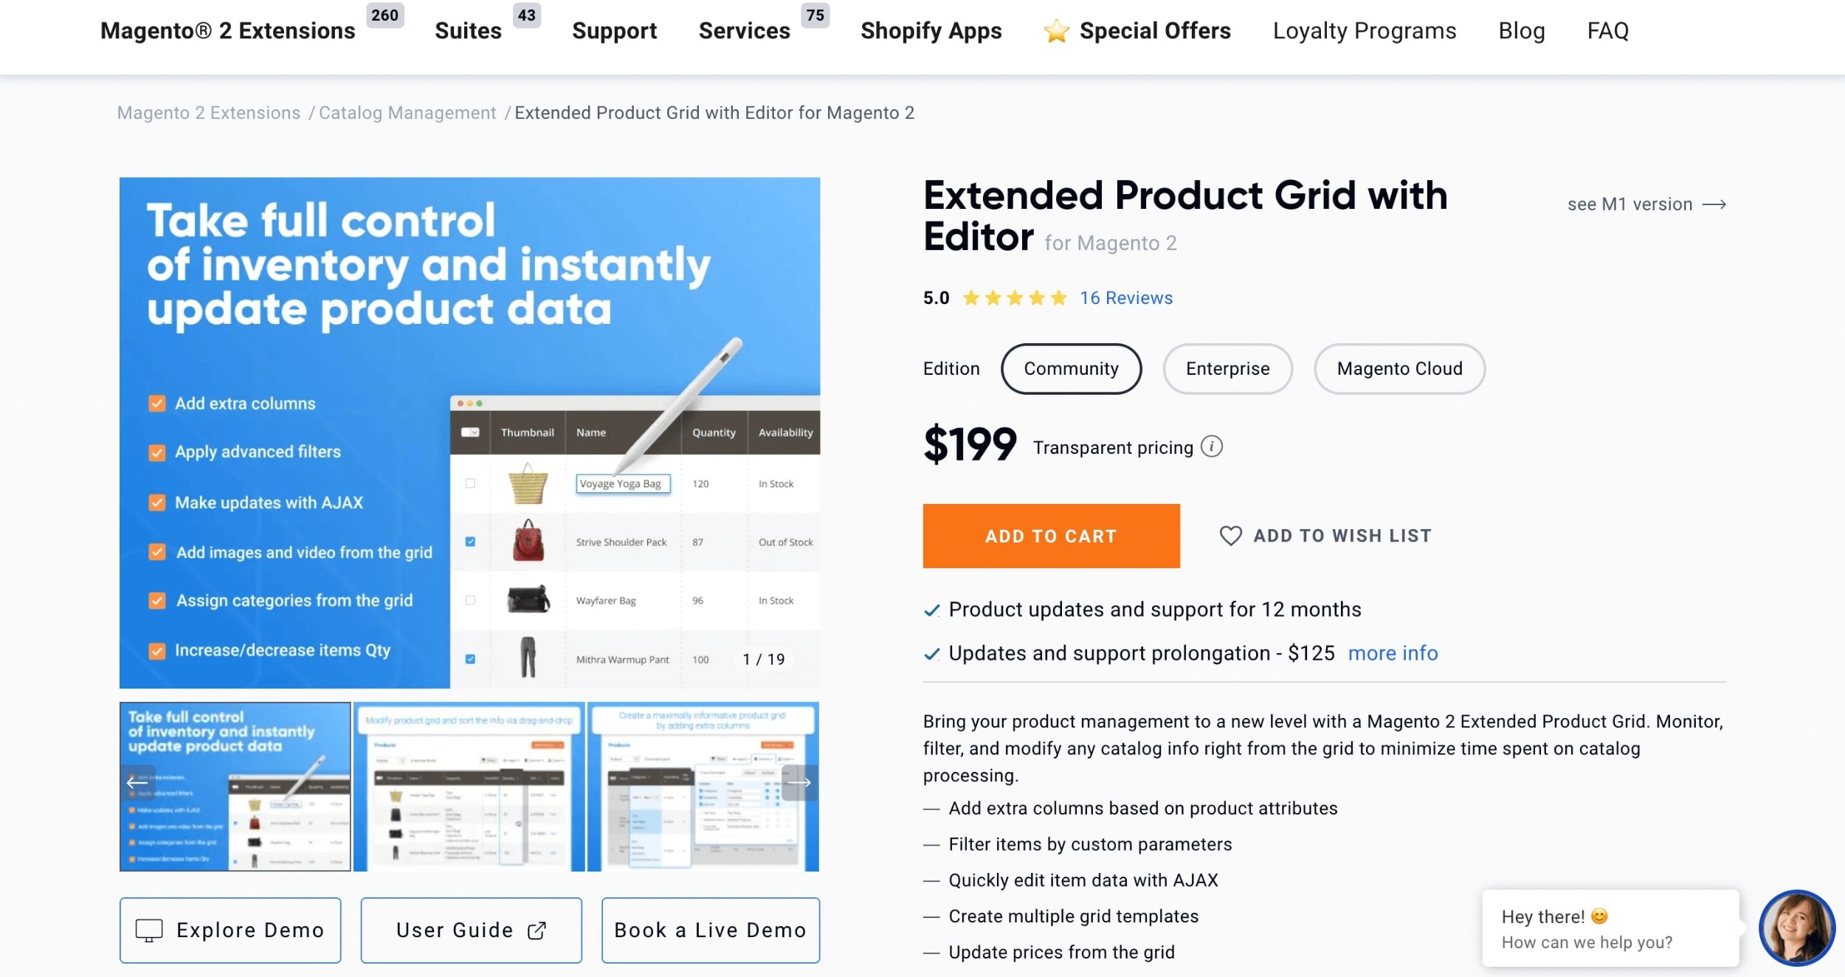Click the User Guide external link icon

click(x=537, y=931)
